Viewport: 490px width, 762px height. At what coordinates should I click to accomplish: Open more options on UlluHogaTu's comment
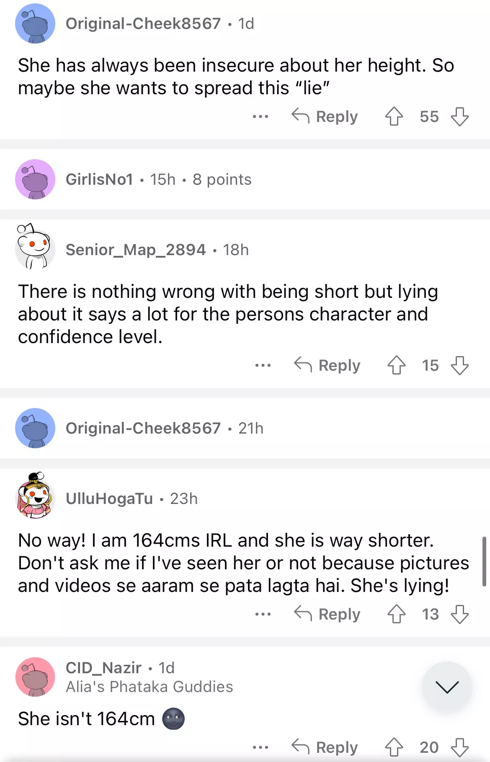(x=263, y=614)
